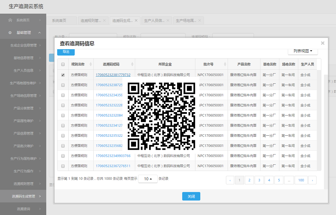
Task: Check the row checkbox for code 17060523238725
Action: point(63,85)
